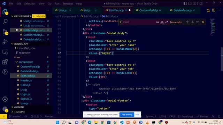223x125 pixels.
Task: Click the Prettier status bar item on right
Action: coord(202,117)
